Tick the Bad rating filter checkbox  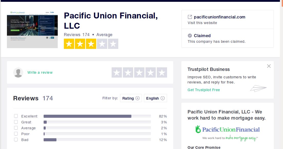[16, 140]
